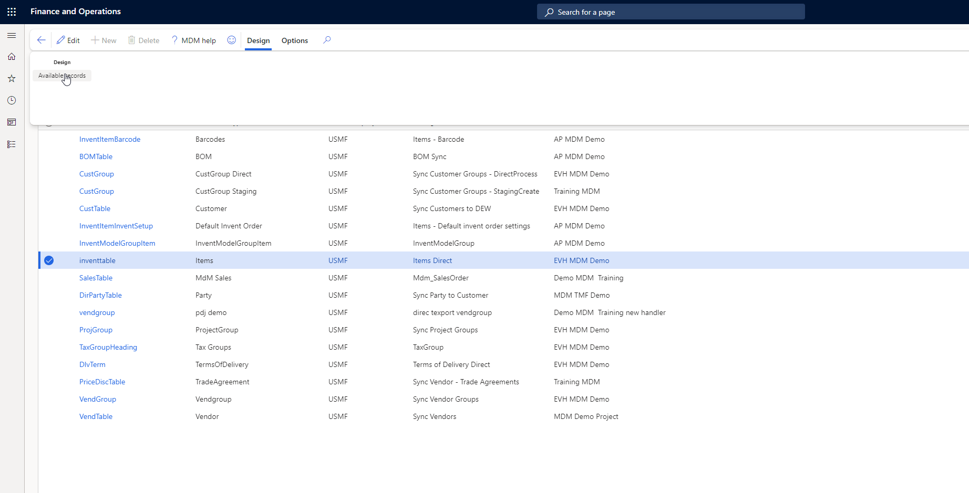Viewport: 969px width, 493px height.
Task: Select the 'BOM Sync' cell
Action: click(x=430, y=156)
